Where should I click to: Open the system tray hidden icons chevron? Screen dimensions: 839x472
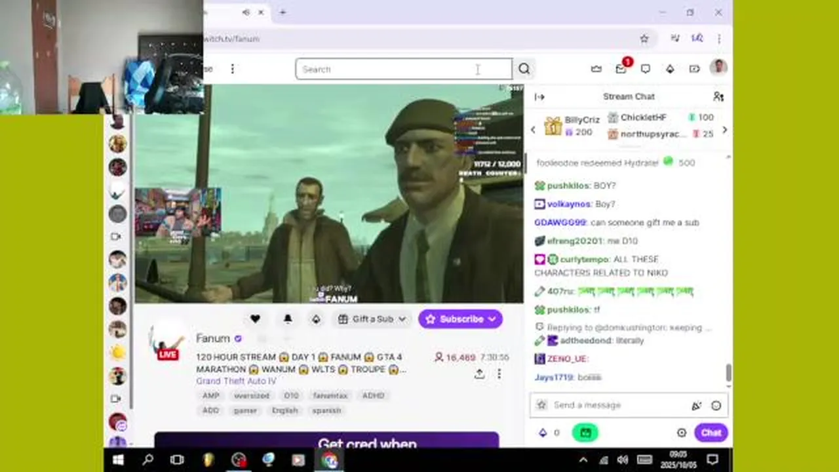click(583, 460)
